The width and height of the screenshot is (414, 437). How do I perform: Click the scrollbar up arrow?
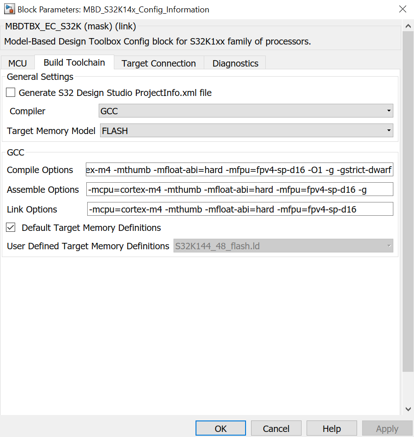(408, 26)
